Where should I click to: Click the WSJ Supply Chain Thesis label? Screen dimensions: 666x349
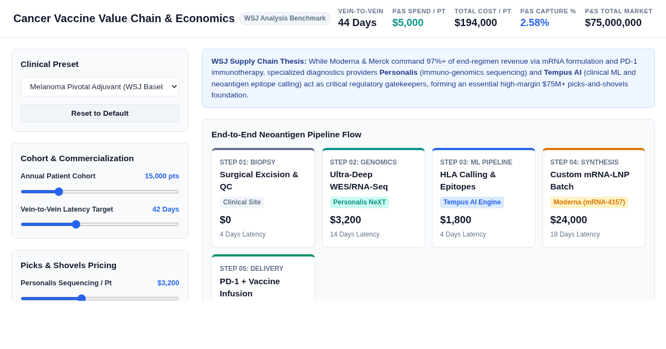[x=259, y=61]
